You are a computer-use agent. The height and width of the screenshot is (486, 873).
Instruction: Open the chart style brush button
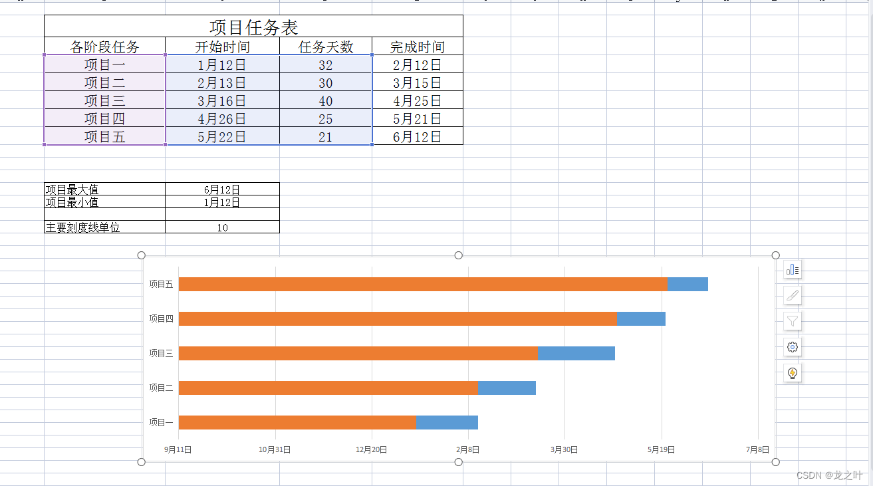coord(793,295)
